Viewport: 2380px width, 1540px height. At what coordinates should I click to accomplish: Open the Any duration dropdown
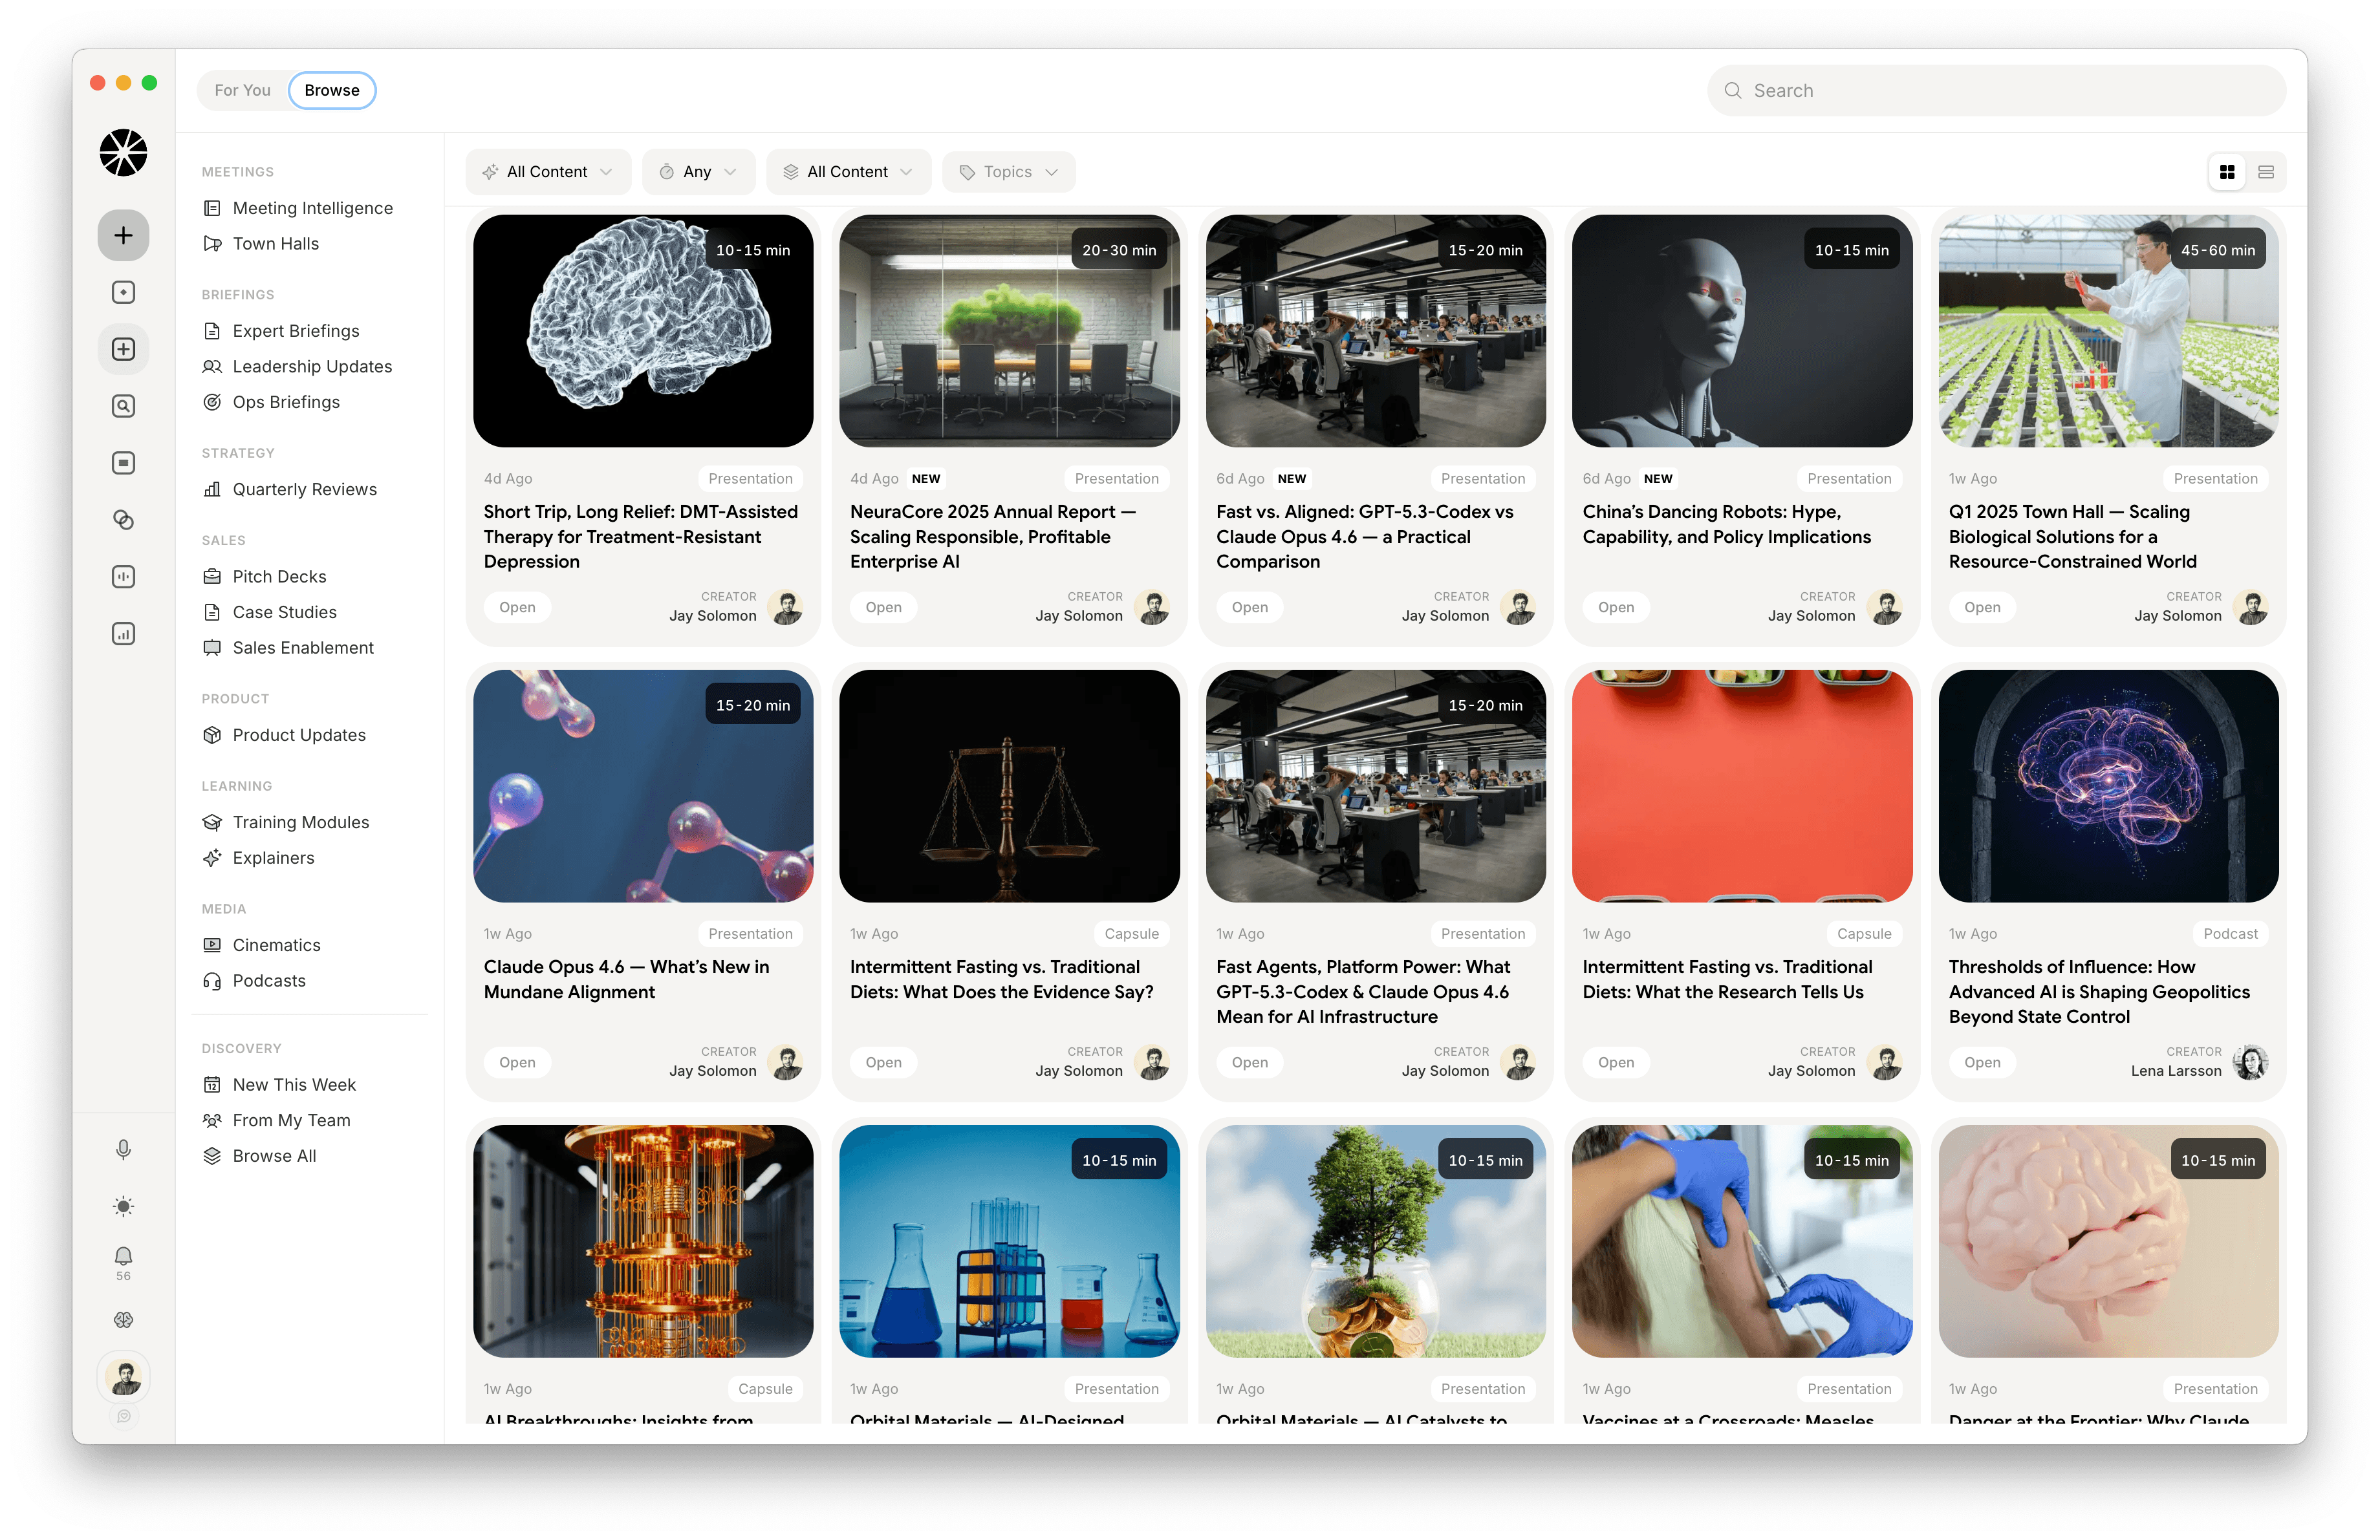click(698, 172)
